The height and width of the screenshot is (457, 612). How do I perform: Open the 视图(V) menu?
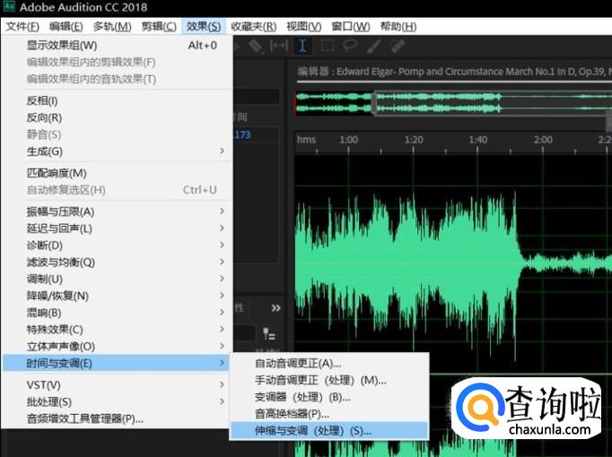tap(303, 27)
